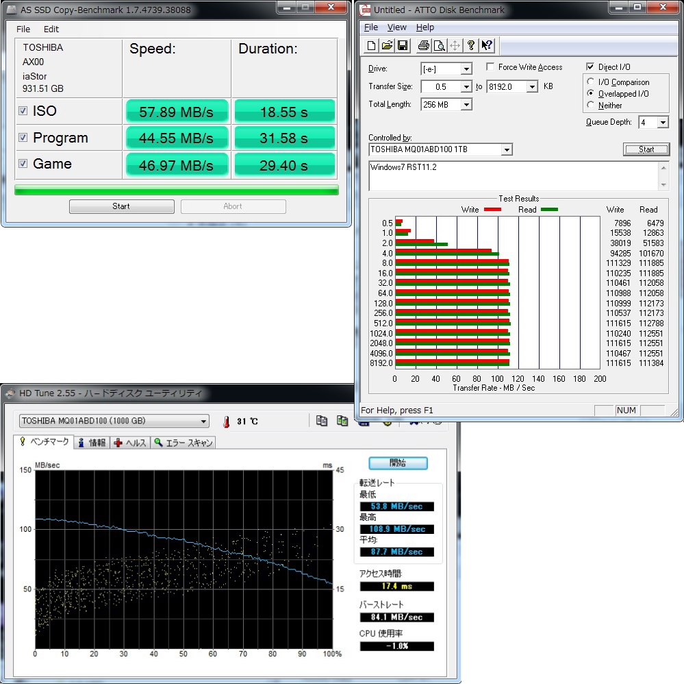Open File menu in ATTO window
This screenshot has height=684, width=684.
371,27
